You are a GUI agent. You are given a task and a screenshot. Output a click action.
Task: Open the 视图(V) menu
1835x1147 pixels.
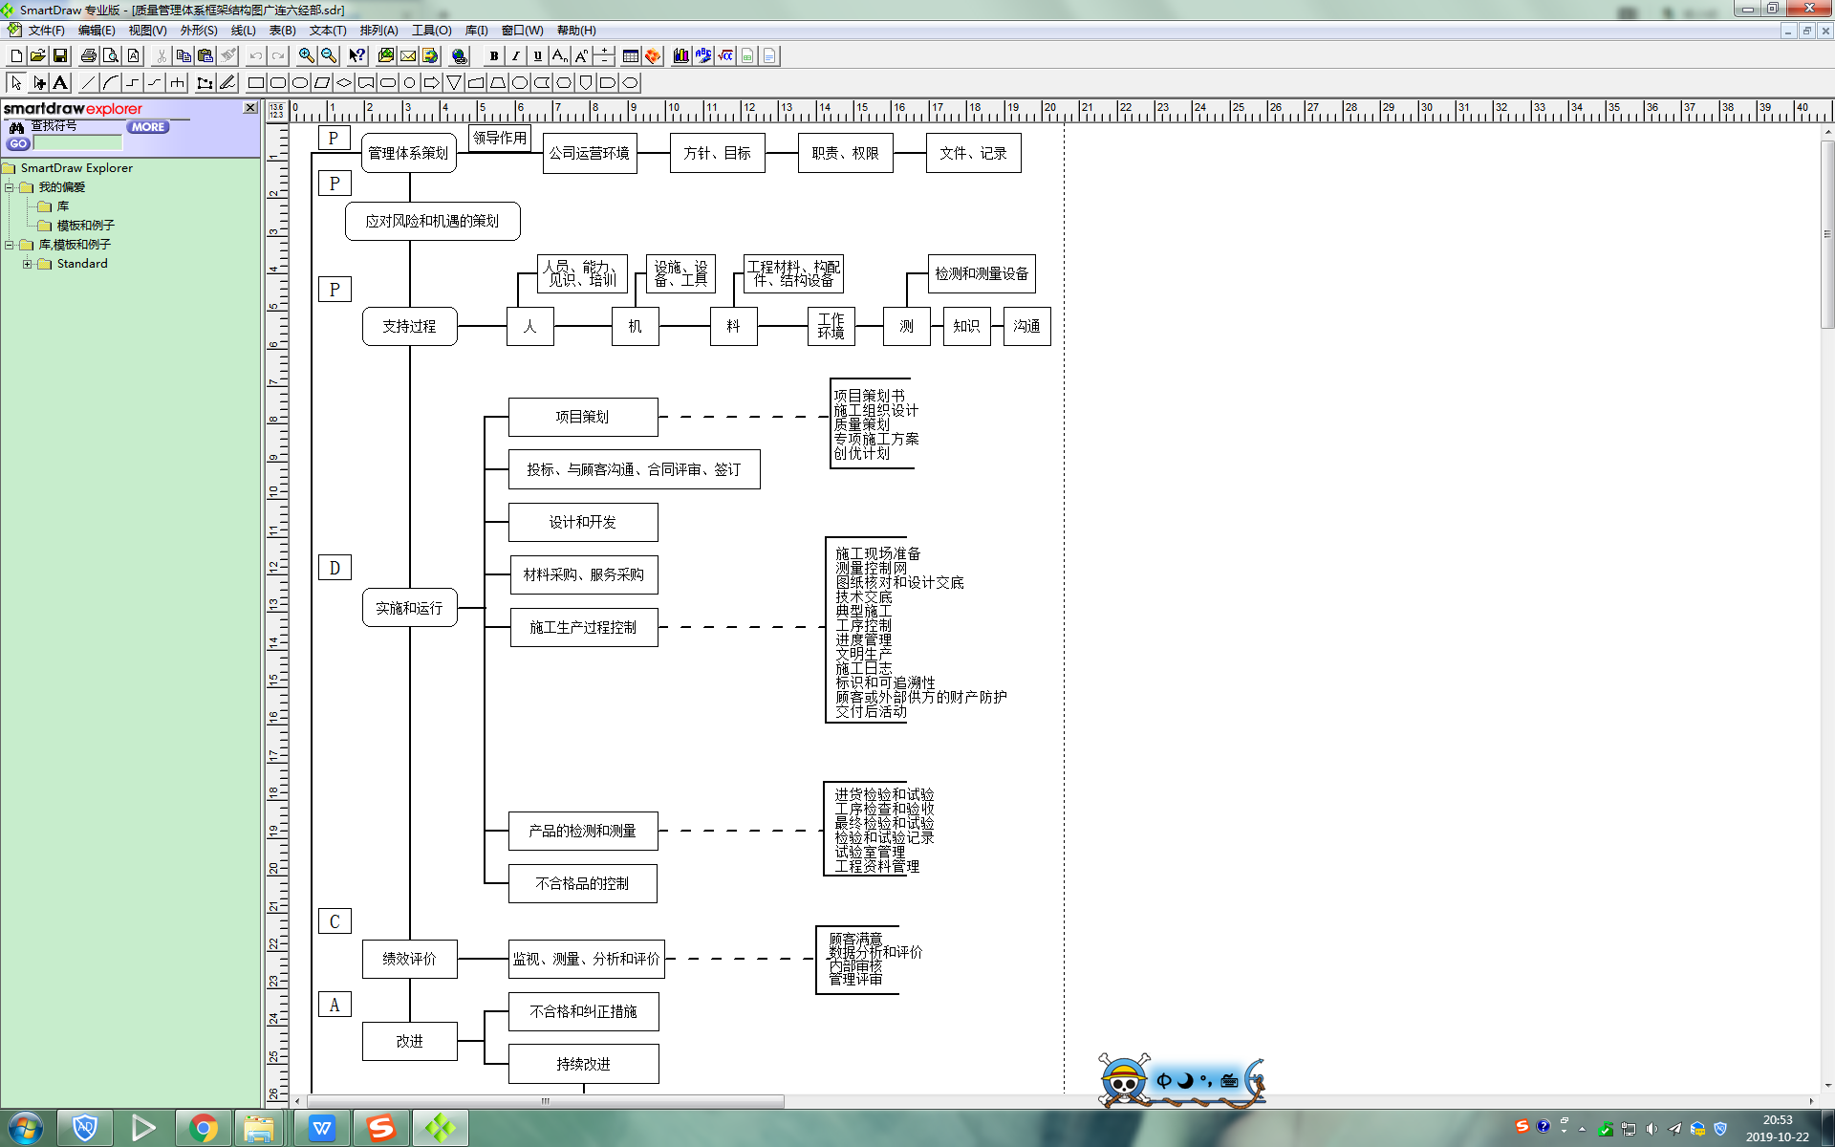coord(148,31)
